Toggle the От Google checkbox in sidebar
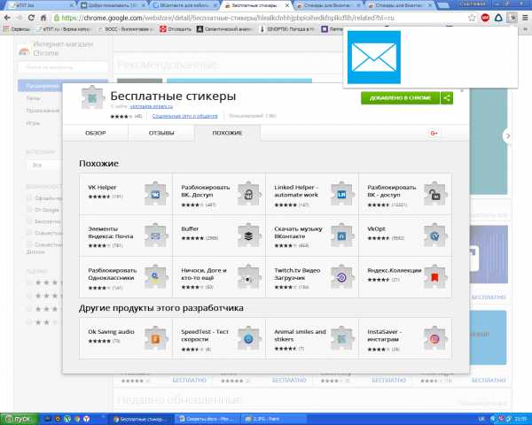This screenshot has width=532, height=425. coord(29,210)
